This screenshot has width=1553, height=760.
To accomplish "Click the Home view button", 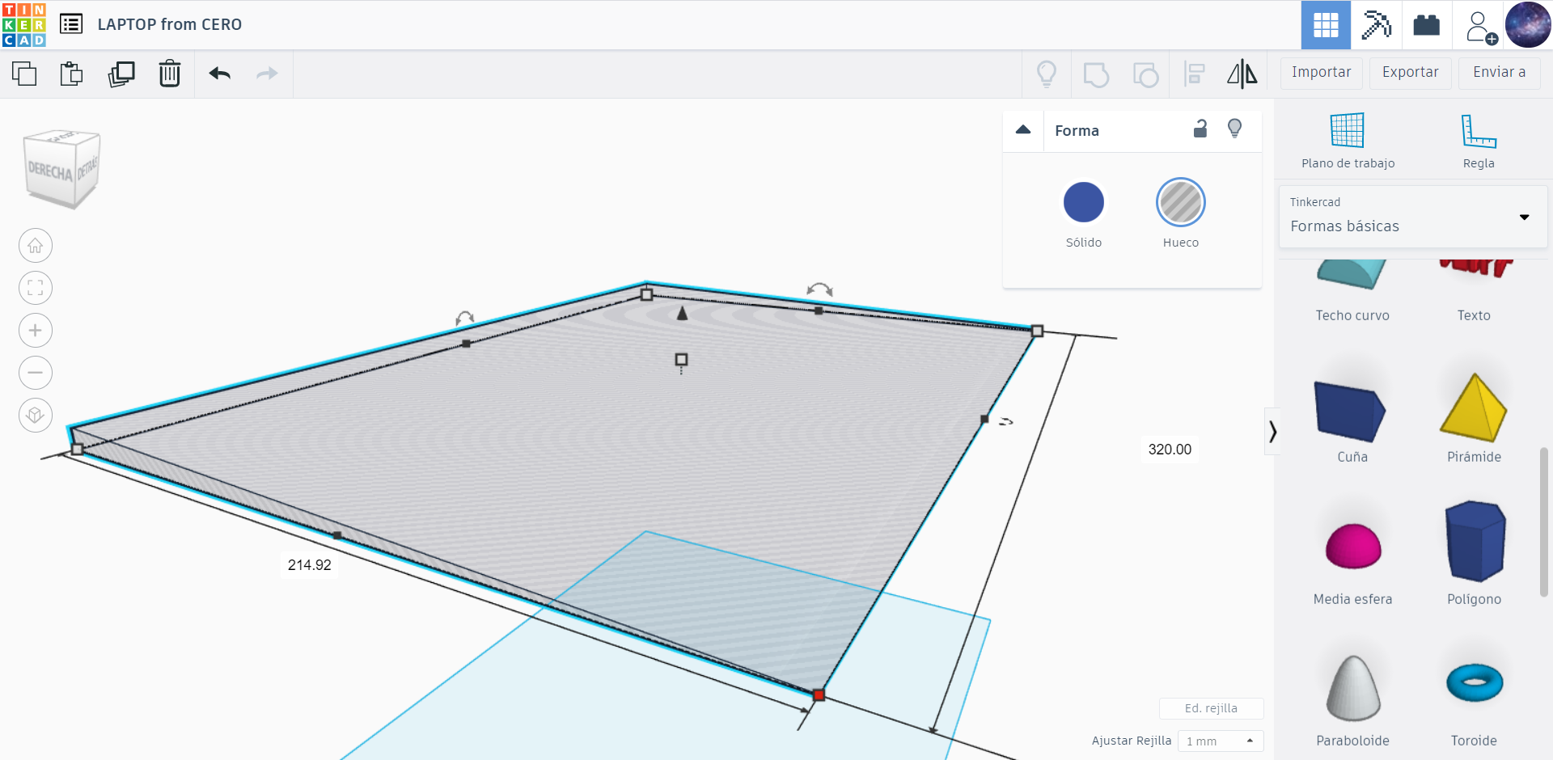I will (36, 246).
